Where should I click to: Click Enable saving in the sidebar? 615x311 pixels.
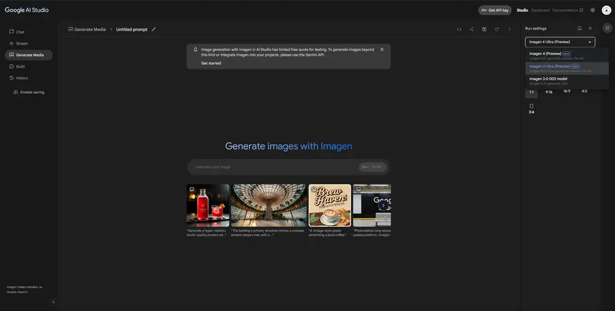point(29,93)
